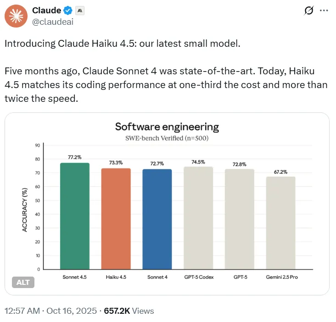The height and width of the screenshot is (322, 336).
Task: Click the GPT-5 Codex bar
Action: [198, 218]
